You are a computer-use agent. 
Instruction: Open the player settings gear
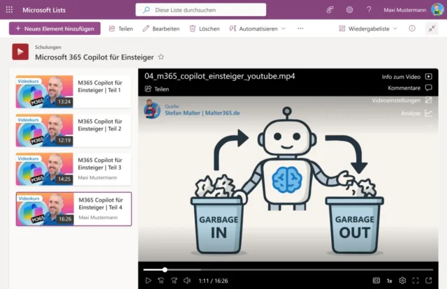(x=402, y=281)
